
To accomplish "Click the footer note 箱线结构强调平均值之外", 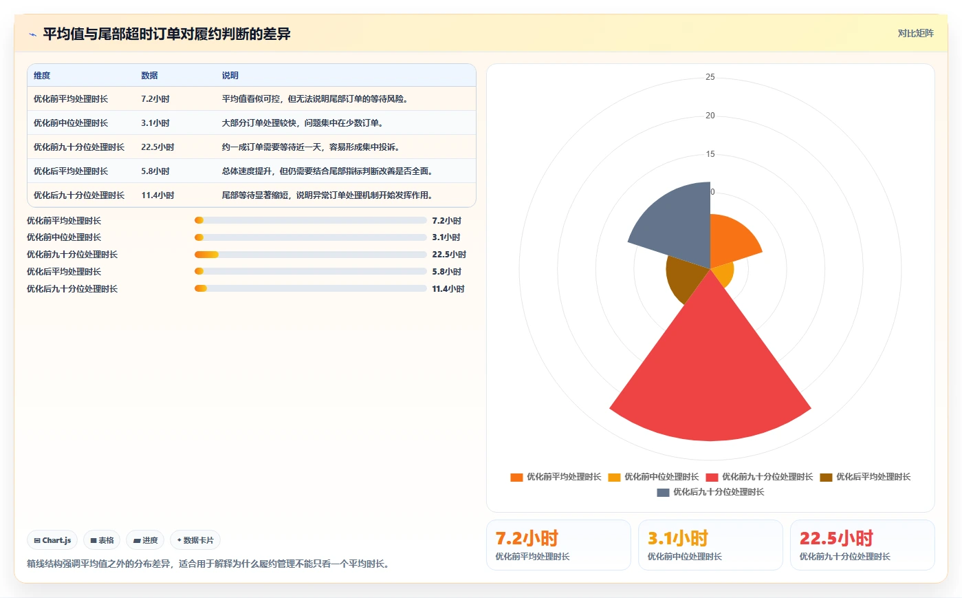I will (210, 564).
